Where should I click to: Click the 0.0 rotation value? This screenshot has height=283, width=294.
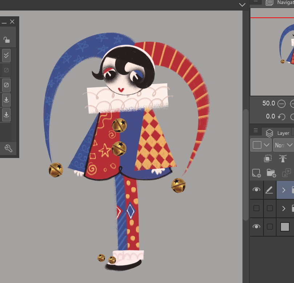coord(270,116)
